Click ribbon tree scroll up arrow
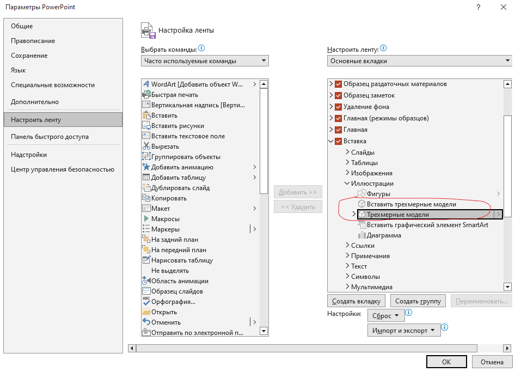Image resolution: width=515 pixels, height=372 pixels. tap(508, 84)
